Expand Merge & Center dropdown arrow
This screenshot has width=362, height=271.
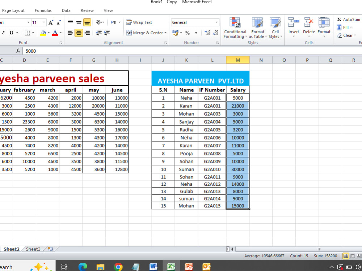click(165, 33)
